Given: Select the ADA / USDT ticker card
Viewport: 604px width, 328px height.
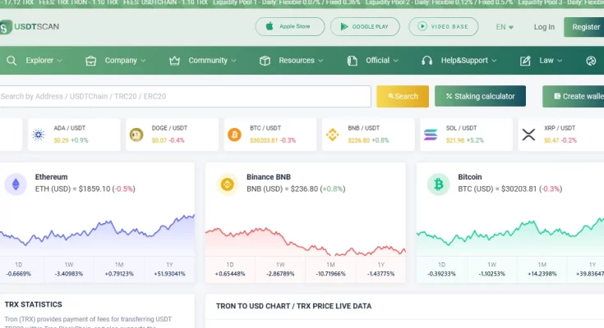Looking at the screenshot, I should click(x=74, y=134).
